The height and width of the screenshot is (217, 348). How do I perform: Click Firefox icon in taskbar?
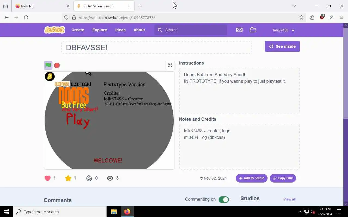[127, 212]
